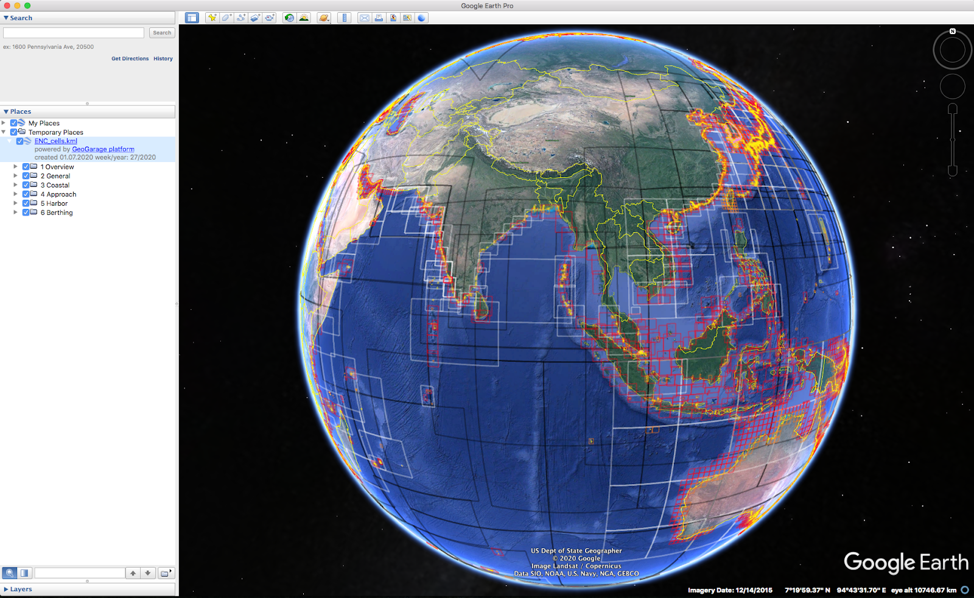Expand the Layers panel
974x598 pixels.
(x=6, y=589)
